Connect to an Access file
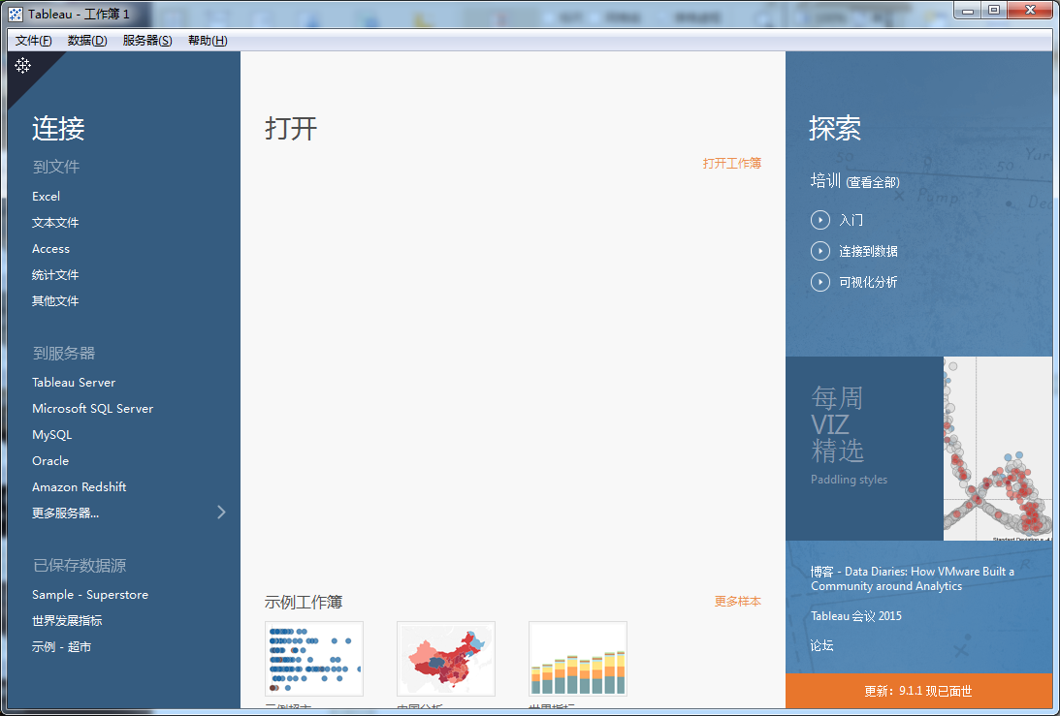1060x716 pixels. pos(50,249)
